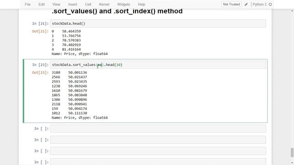Open the View menu
The image size is (294, 165).
[x=56, y=4]
